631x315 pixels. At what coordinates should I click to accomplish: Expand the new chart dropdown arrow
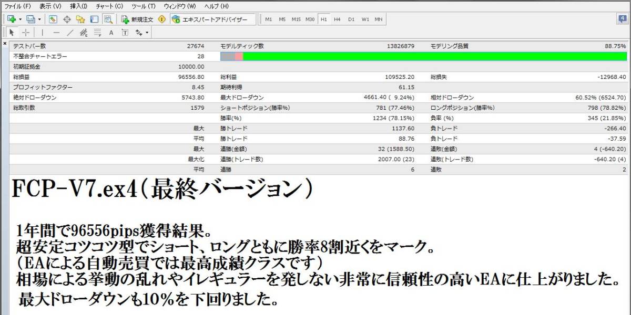(x=21, y=19)
